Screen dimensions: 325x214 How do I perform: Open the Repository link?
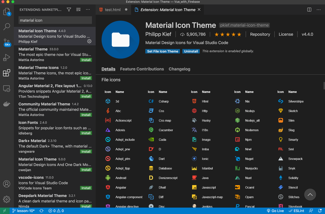click(260, 34)
